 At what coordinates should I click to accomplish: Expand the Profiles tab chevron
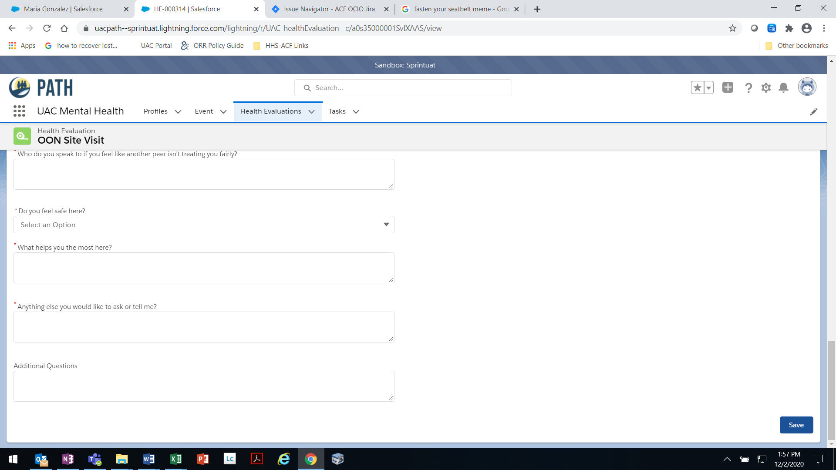[178, 112]
